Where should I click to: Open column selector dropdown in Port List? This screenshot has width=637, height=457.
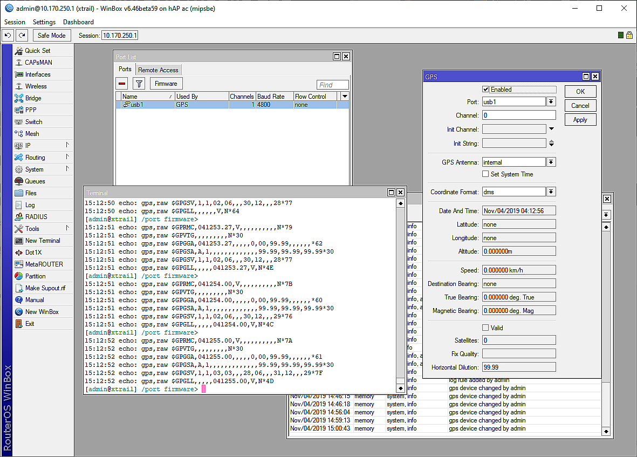click(345, 96)
